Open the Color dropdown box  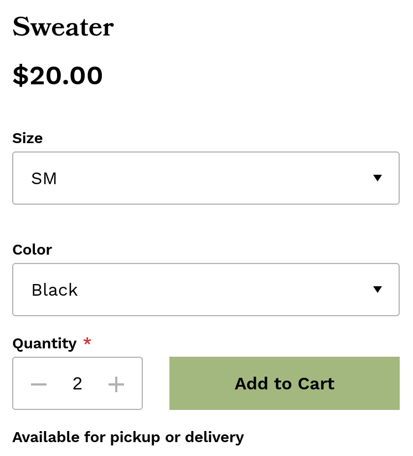206,290
